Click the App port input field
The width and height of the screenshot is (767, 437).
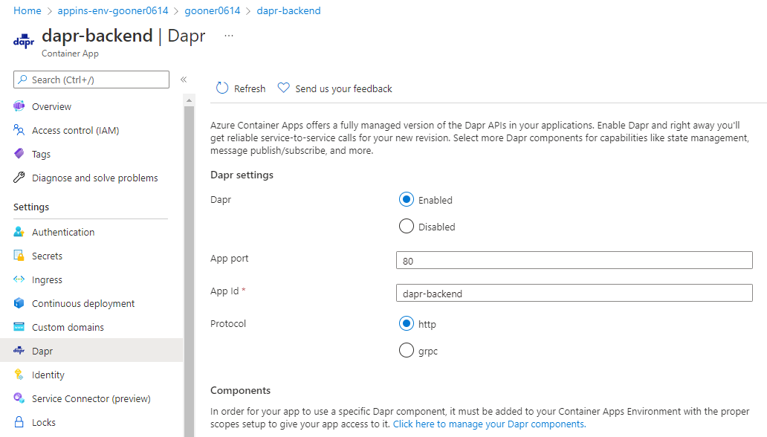pos(574,260)
